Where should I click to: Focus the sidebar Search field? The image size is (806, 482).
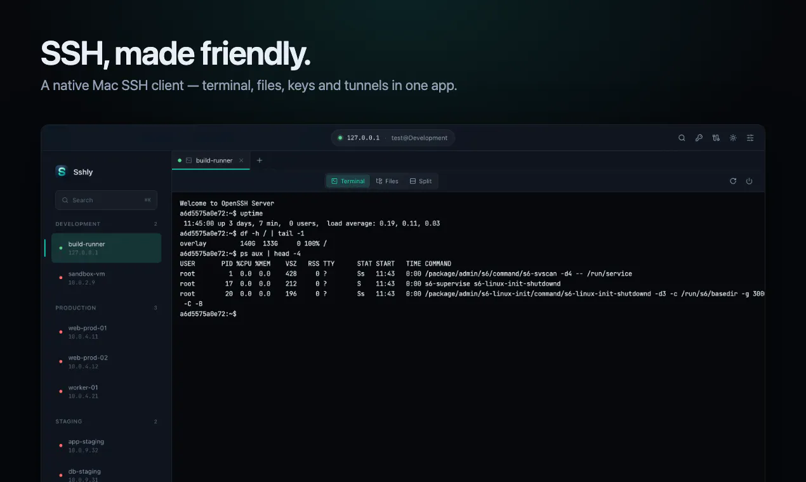point(106,200)
